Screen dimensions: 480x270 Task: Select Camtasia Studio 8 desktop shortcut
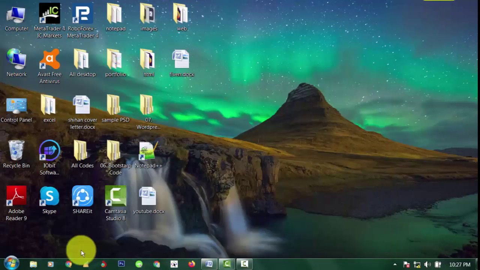coord(115,203)
